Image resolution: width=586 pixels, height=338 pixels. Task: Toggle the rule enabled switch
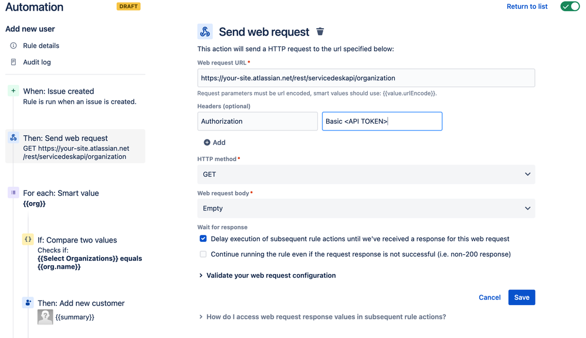tap(570, 6)
